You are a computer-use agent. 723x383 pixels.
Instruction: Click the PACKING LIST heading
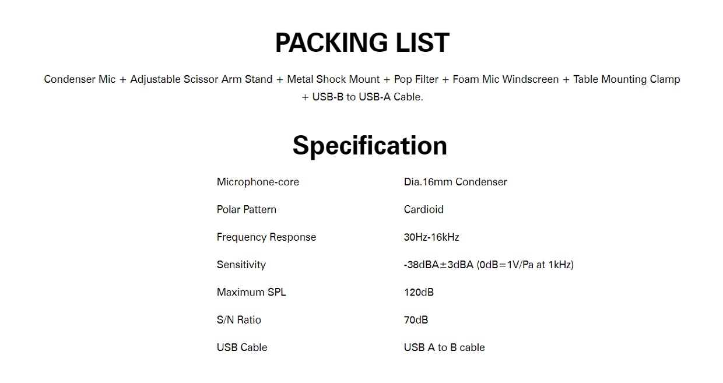[x=362, y=43]
